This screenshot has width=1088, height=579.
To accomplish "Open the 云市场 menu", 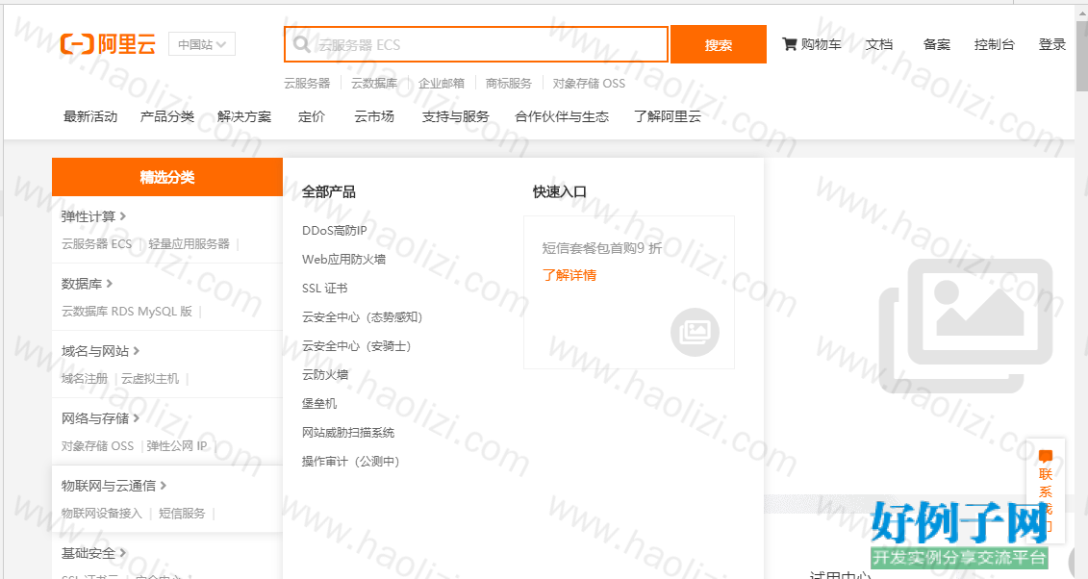I will [x=374, y=116].
